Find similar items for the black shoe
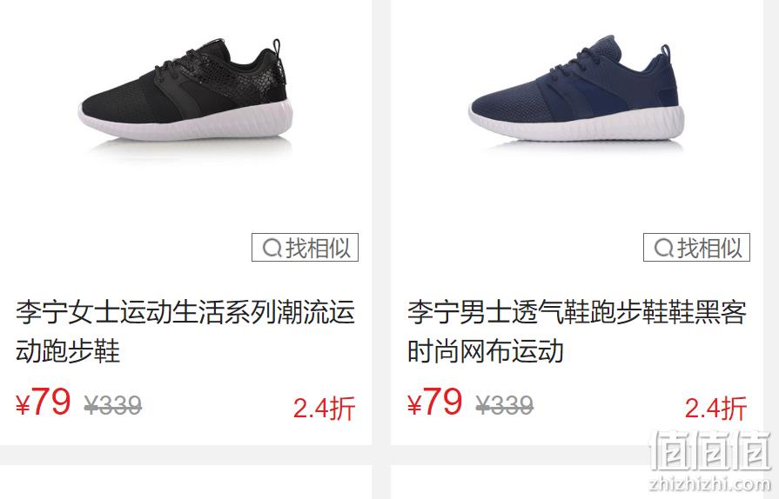 (305, 247)
